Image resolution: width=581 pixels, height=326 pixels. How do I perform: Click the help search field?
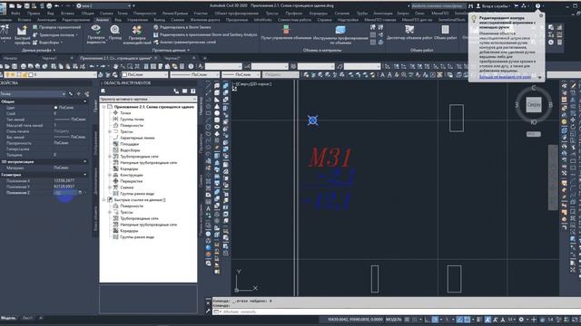[x=438, y=6]
